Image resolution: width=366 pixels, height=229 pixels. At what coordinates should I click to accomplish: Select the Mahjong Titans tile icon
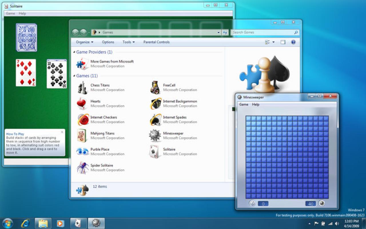pos(82,136)
